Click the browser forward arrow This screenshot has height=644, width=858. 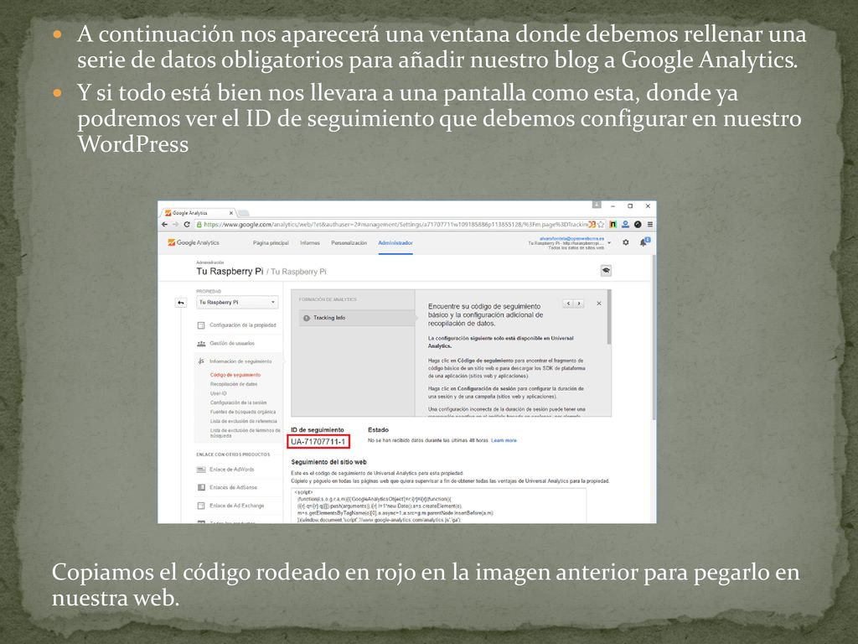(176, 225)
